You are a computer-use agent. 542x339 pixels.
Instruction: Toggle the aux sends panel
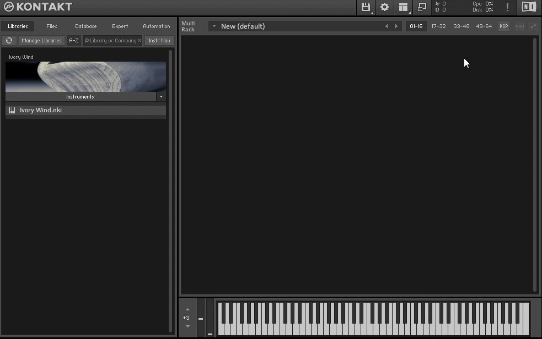(519, 26)
